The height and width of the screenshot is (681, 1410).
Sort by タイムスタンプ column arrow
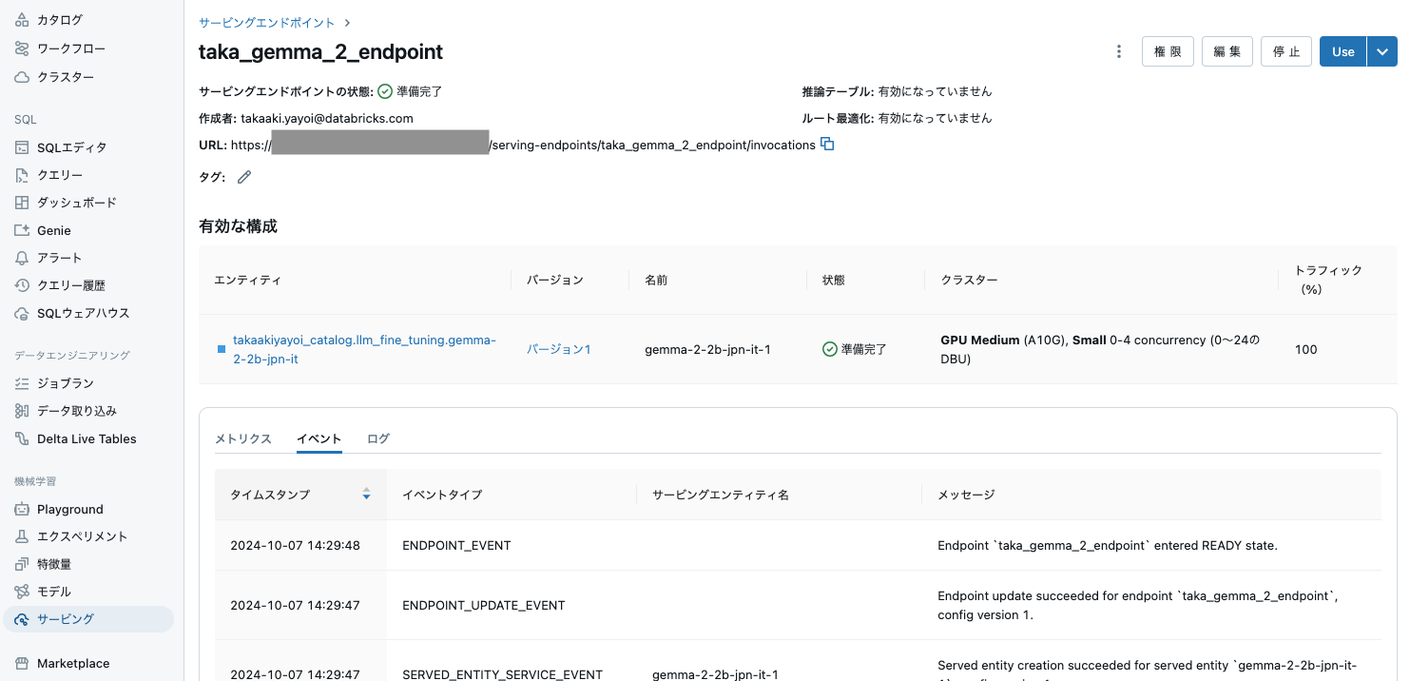click(366, 495)
